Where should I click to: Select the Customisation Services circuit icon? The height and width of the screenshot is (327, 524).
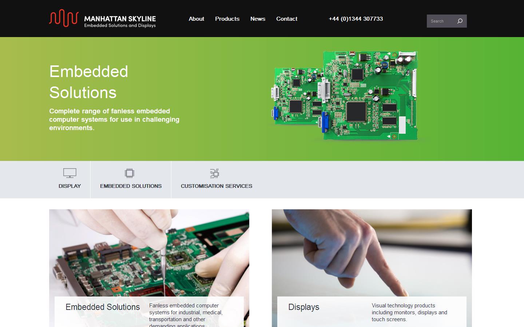tap(215, 173)
